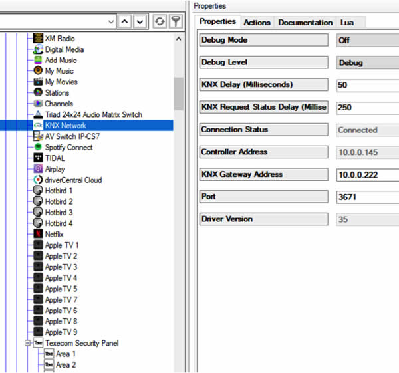Viewport: 399px width, 373px height.
Task: Click the Driver Version value 35
Action: pyautogui.click(x=343, y=219)
